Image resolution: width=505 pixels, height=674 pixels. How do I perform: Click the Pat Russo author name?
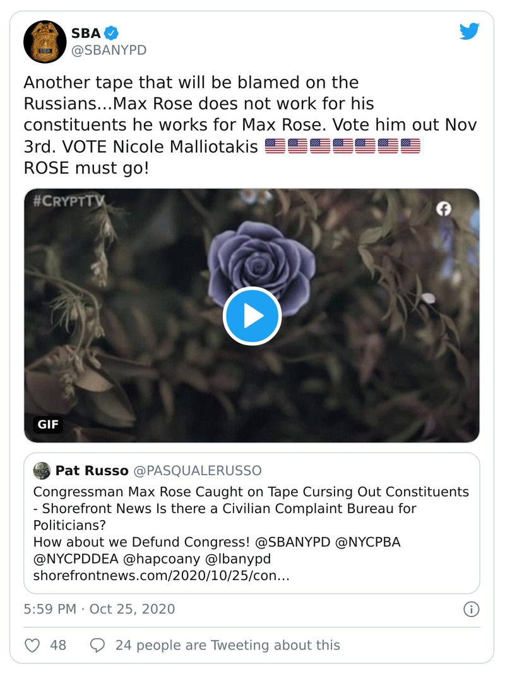[93, 471]
